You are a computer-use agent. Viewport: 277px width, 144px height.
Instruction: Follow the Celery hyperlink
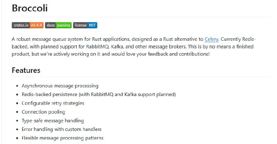(x=212, y=39)
